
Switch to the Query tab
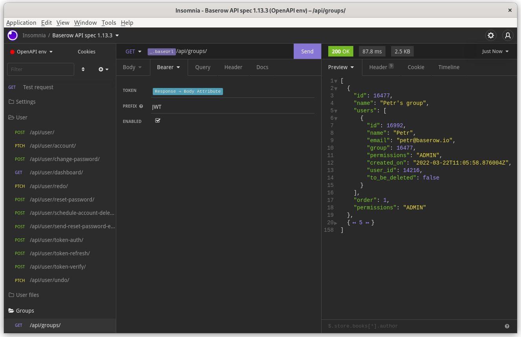(203, 67)
